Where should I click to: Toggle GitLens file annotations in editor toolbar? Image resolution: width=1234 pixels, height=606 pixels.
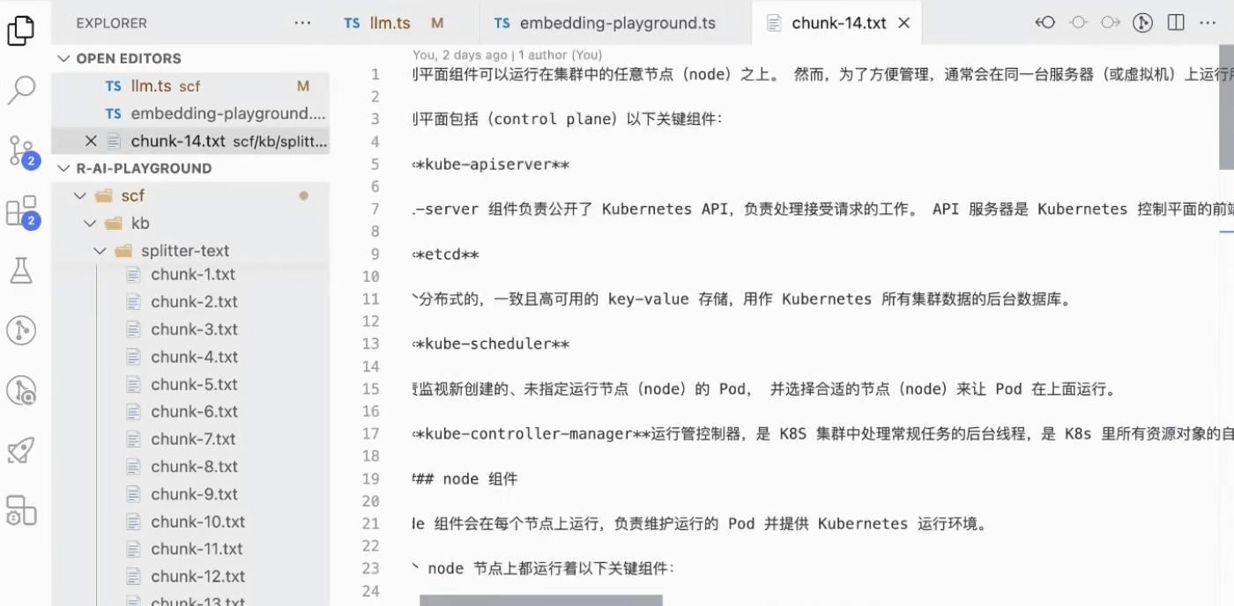(x=1143, y=23)
